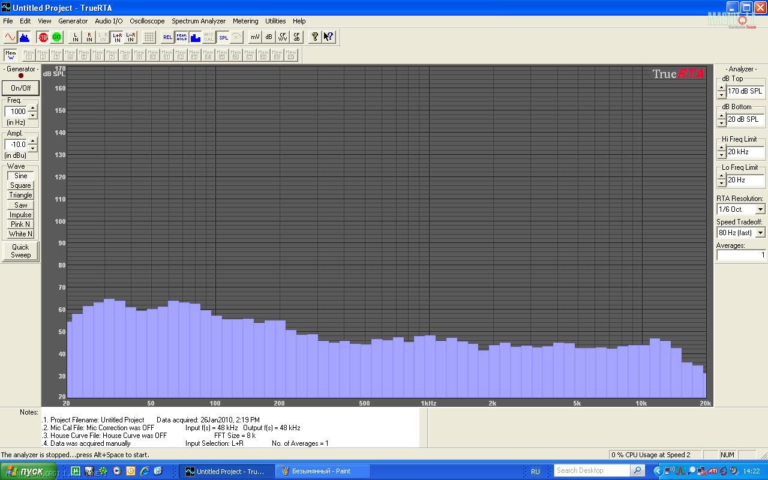Open the Audio I/O menu
The height and width of the screenshot is (480, 768).
[109, 21]
